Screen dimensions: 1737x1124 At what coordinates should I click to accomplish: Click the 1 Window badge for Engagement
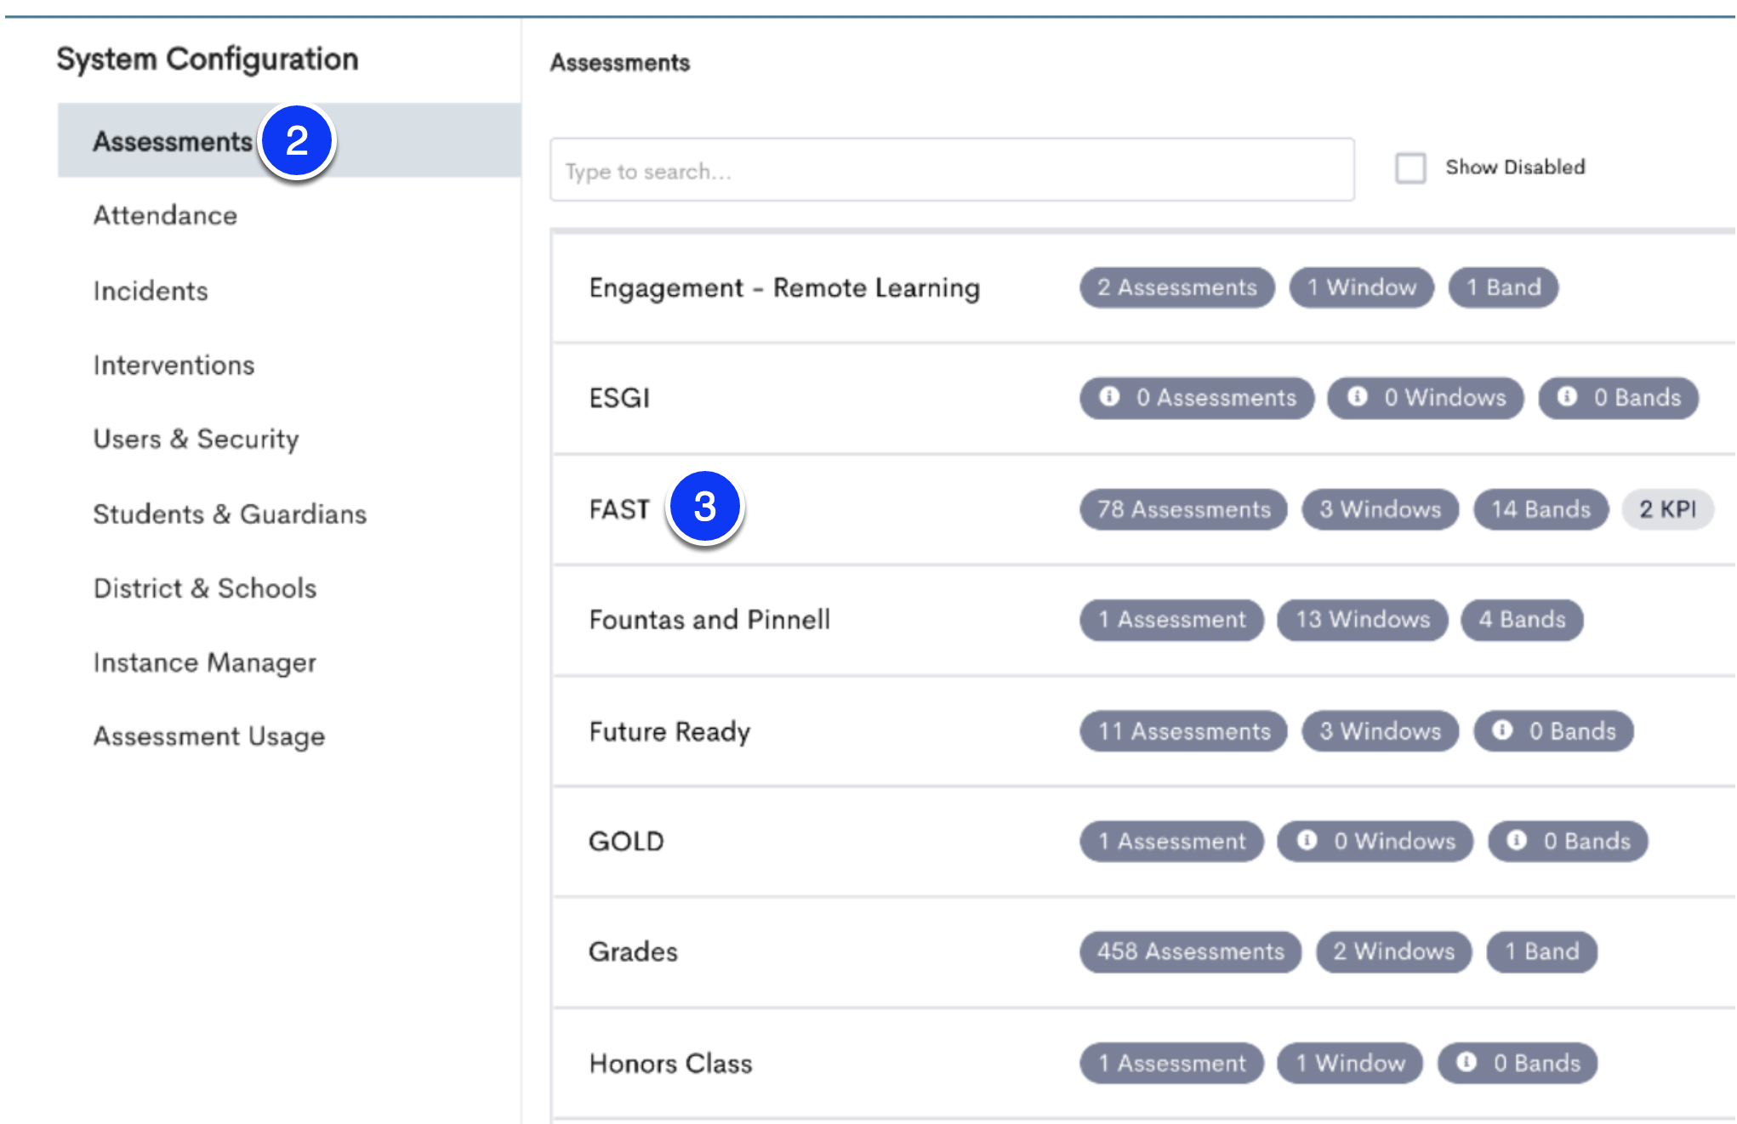(x=1361, y=287)
